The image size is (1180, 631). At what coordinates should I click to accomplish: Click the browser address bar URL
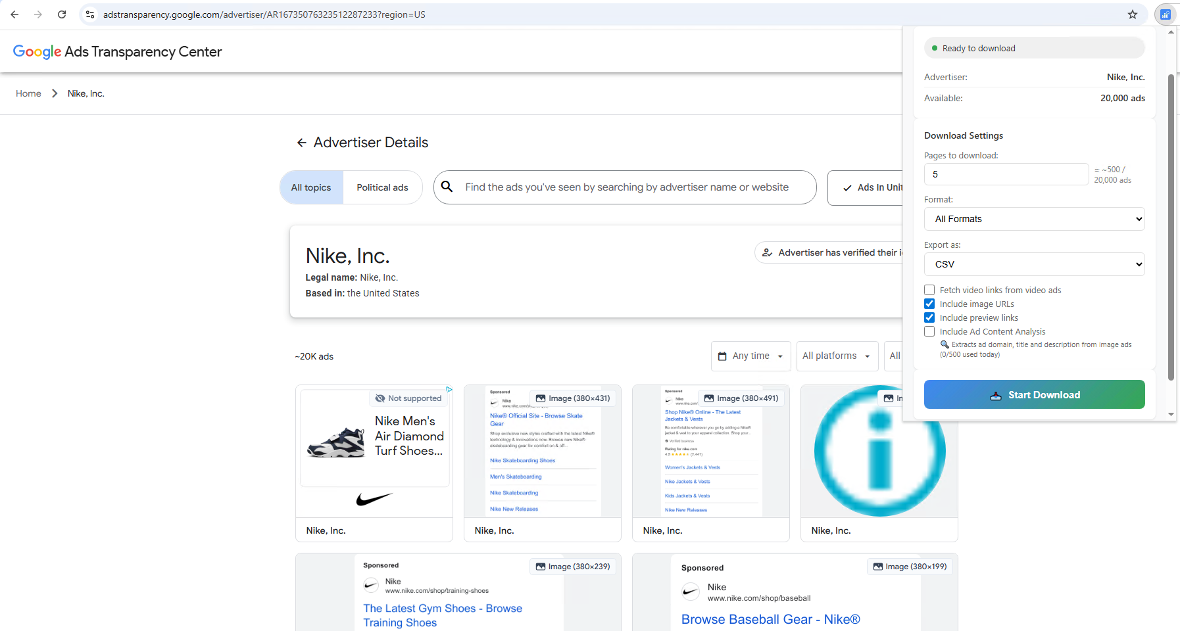pyautogui.click(x=264, y=14)
